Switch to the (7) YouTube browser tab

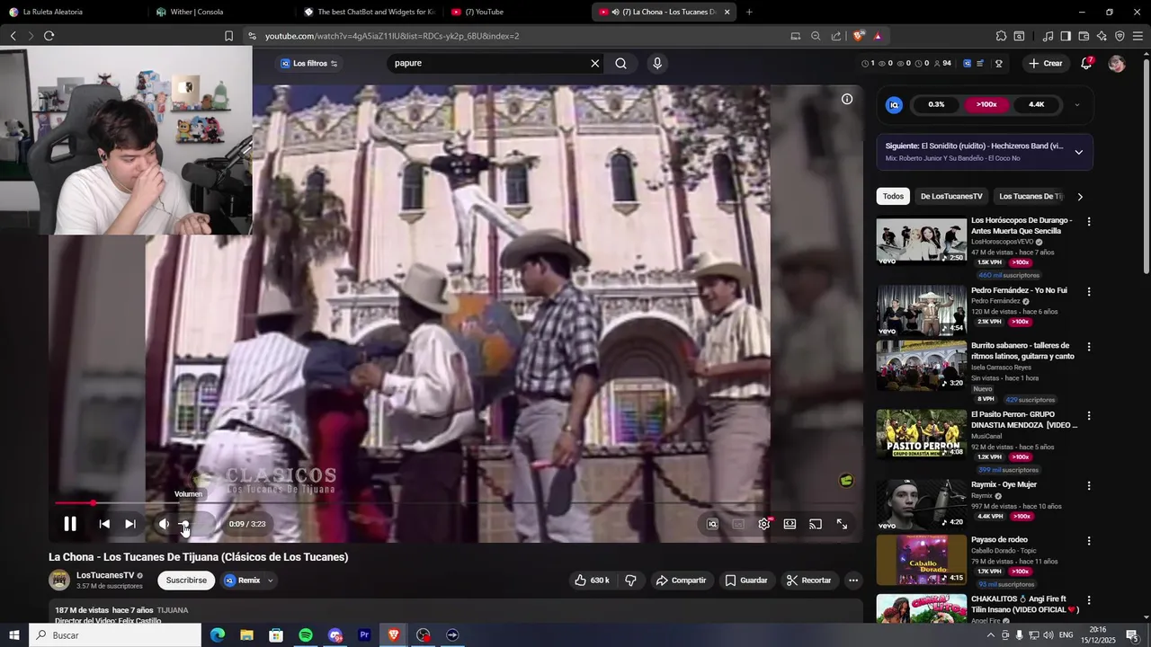pos(514,12)
